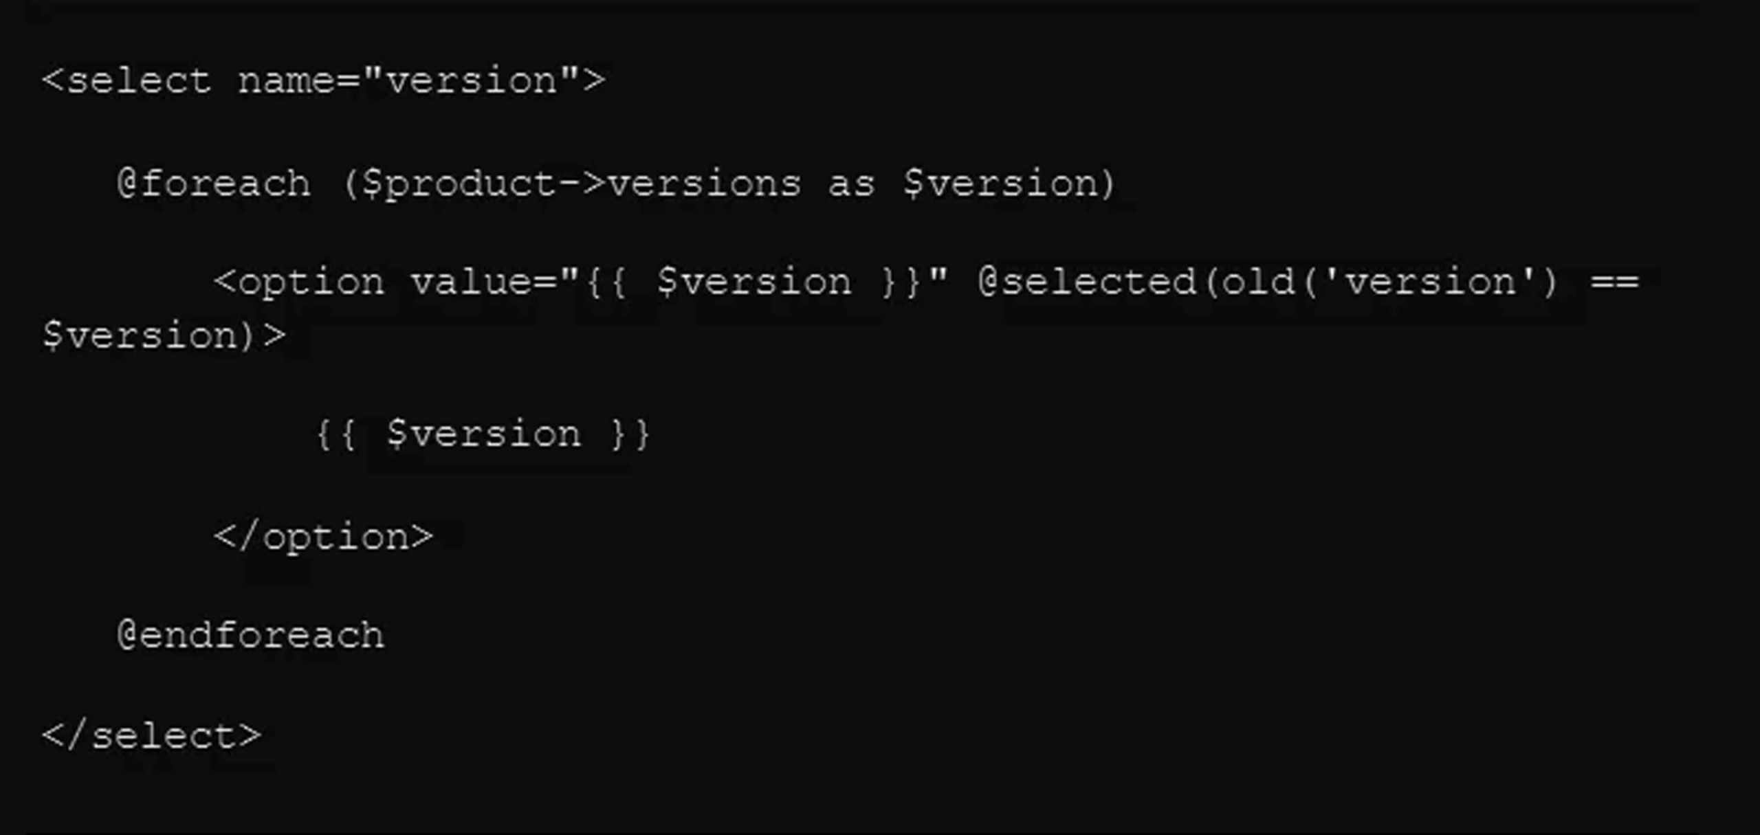The width and height of the screenshot is (1760, 835).
Task: Click the @foreach directive
Action: tap(214, 183)
